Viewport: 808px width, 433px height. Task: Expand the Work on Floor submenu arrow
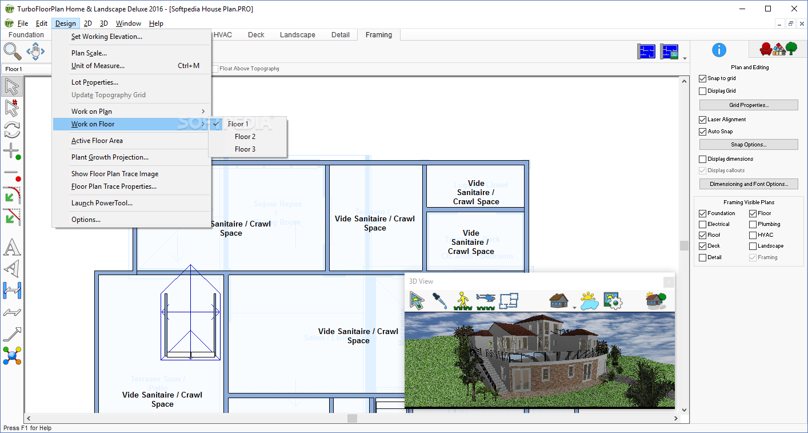coord(203,124)
